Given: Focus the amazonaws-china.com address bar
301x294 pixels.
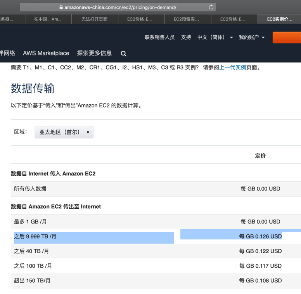Looking at the screenshot, I should 118,7.
